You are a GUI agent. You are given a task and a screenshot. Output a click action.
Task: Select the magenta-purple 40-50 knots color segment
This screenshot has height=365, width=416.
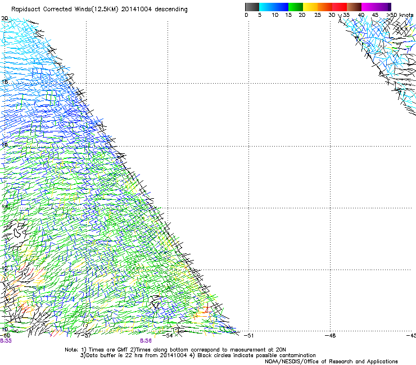pyautogui.click(x=376, y=7)
